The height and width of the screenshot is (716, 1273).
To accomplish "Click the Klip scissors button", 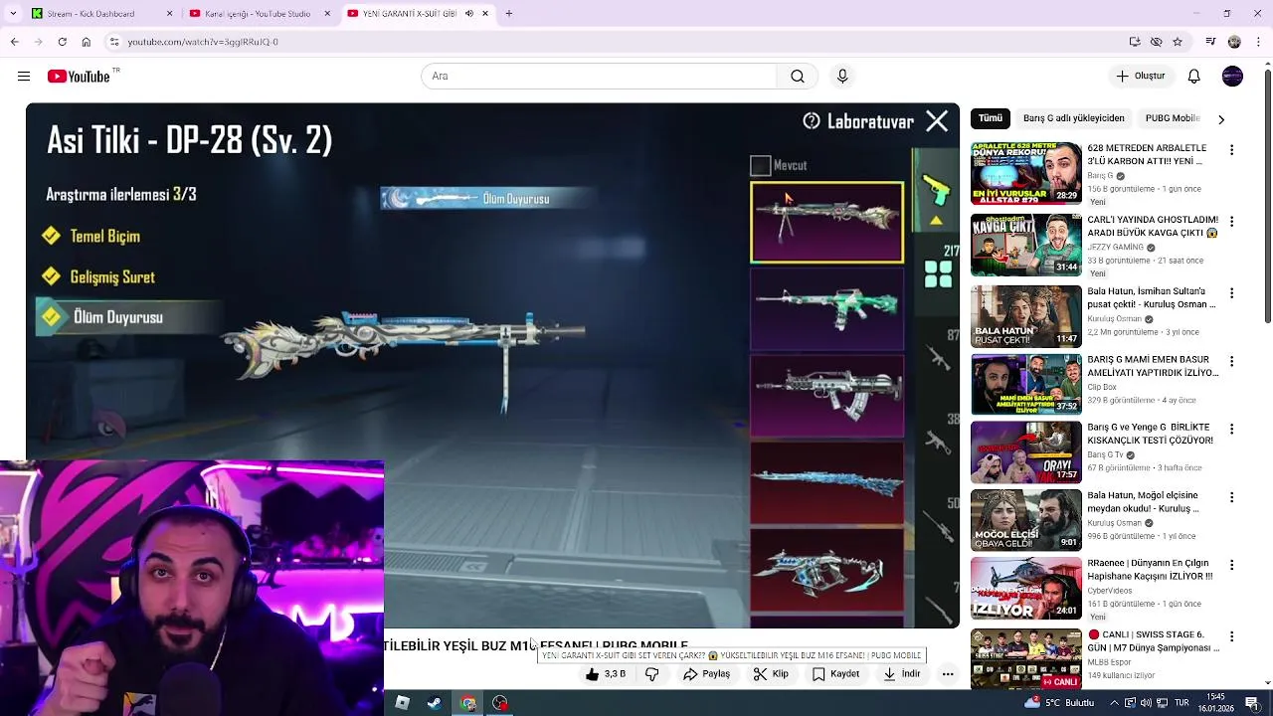I will (771, 674).
